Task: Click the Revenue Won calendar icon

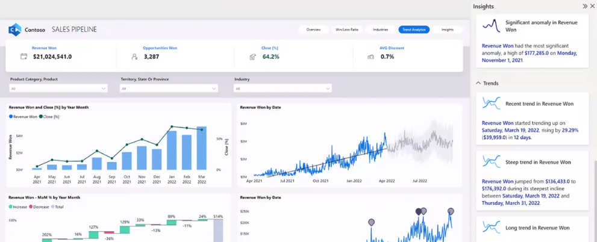Action: [x=24, y=57]
